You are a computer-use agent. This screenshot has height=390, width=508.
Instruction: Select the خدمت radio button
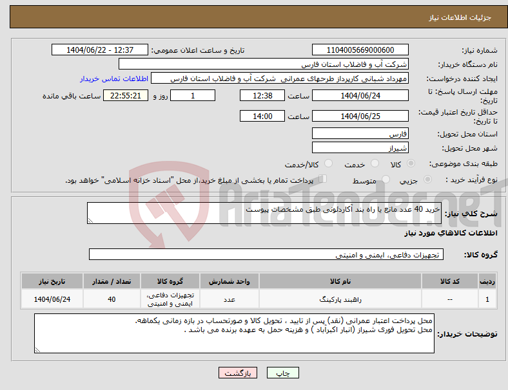tap(375, 163)
